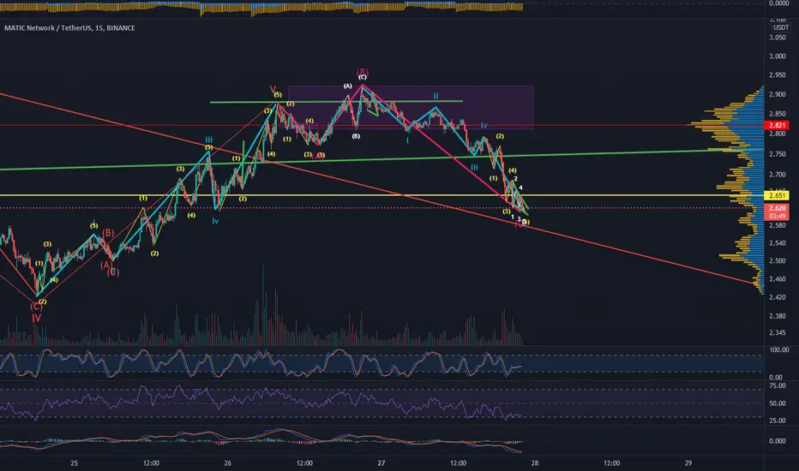Click the 50.00 RSI scale value
The height and width of the screenshot is (471, 799).
pos(777,404)
